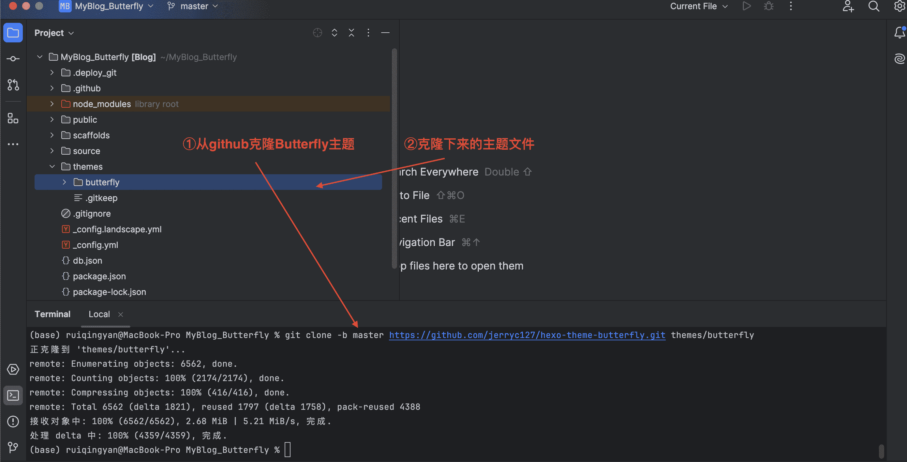Expand the scaffolds folder
Image resolution: width=907 pixels, height=462 pixels.
point(52,135)
